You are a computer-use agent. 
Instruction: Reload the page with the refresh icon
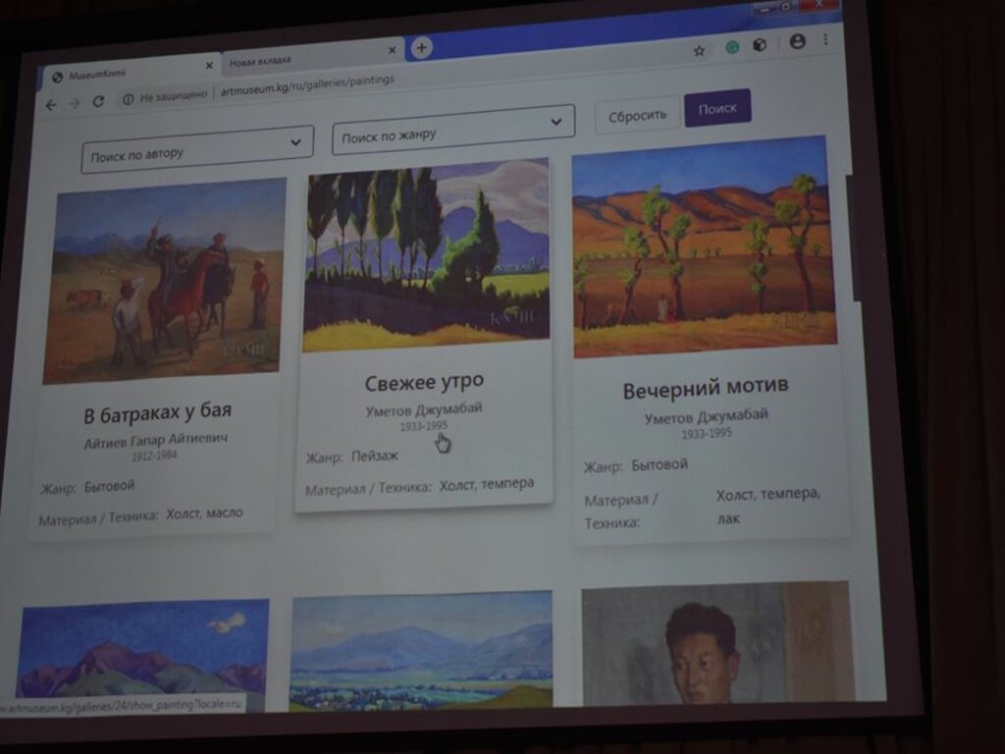pos(98,101)
